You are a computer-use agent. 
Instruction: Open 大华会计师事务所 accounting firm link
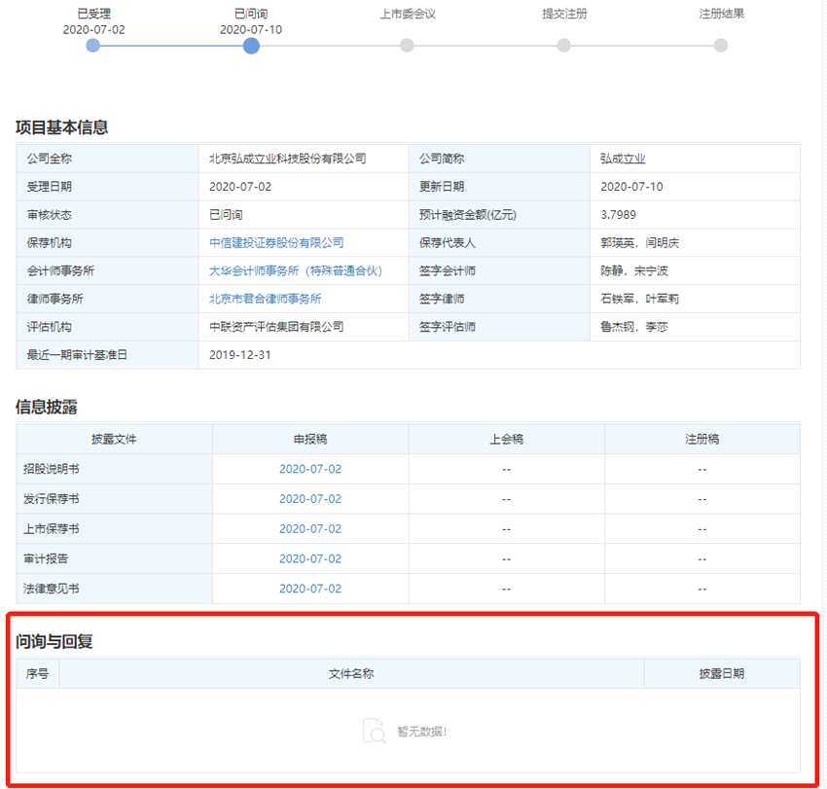[296, 270]
